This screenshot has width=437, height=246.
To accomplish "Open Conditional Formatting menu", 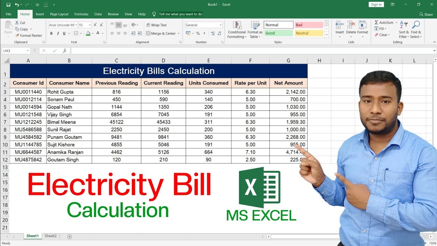I will click(x=237, y=30).
